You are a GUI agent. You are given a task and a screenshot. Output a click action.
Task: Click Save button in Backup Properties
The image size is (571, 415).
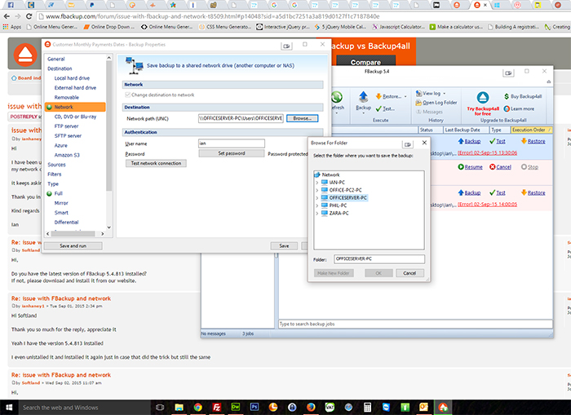point(284,246)
